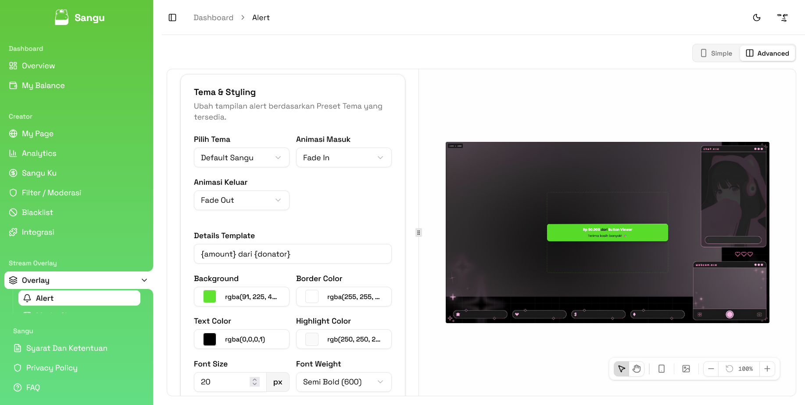
Task: Switch to Simple mode tab
Action: [716, 53]
